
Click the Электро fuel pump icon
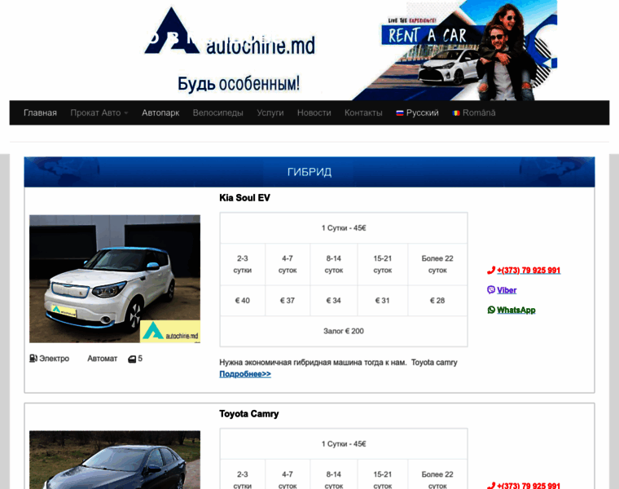(33, 359)
